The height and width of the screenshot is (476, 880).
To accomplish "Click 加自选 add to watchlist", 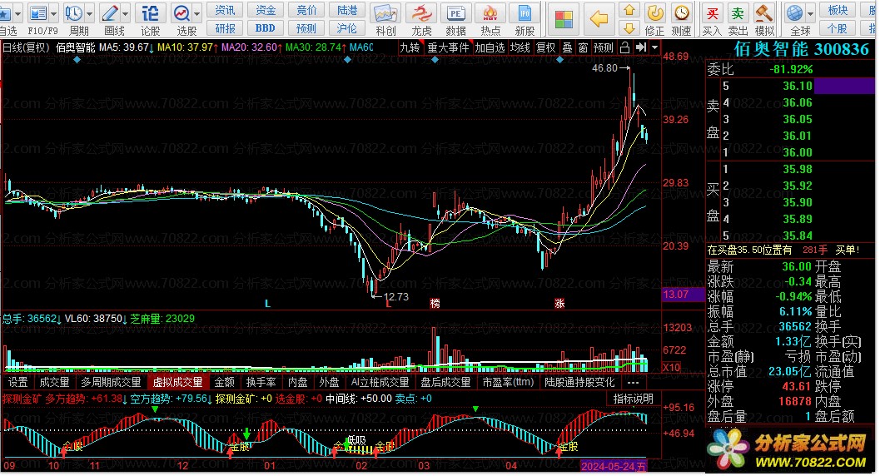I will click(x=490, y=47).
